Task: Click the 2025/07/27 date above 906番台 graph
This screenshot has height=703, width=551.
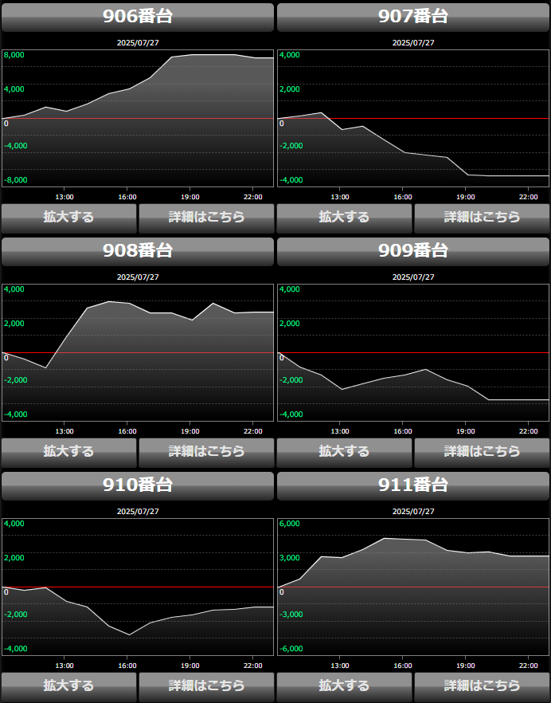Action: coord(138,43)
